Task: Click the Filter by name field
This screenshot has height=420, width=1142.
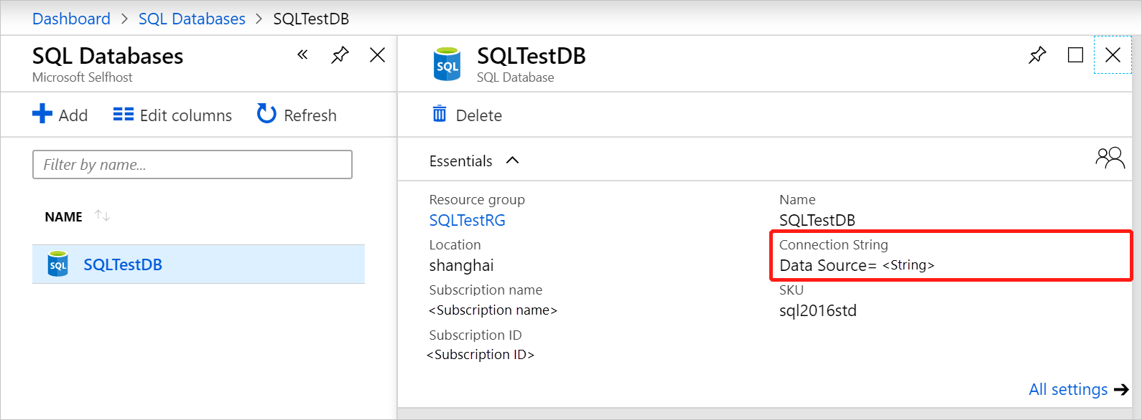Action: click(x=192, y=164)
